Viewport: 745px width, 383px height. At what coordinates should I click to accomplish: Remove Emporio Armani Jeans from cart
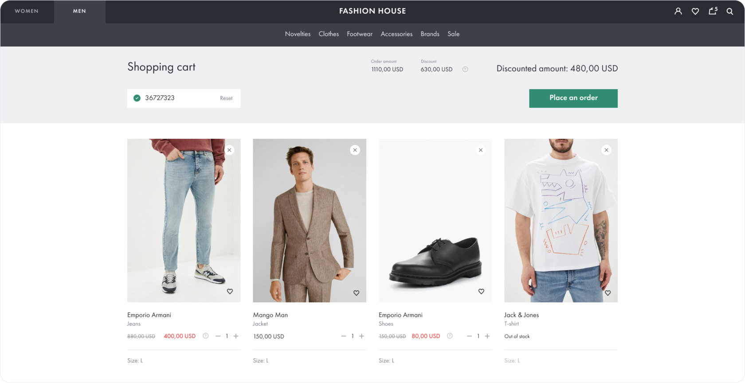(229, 150)
